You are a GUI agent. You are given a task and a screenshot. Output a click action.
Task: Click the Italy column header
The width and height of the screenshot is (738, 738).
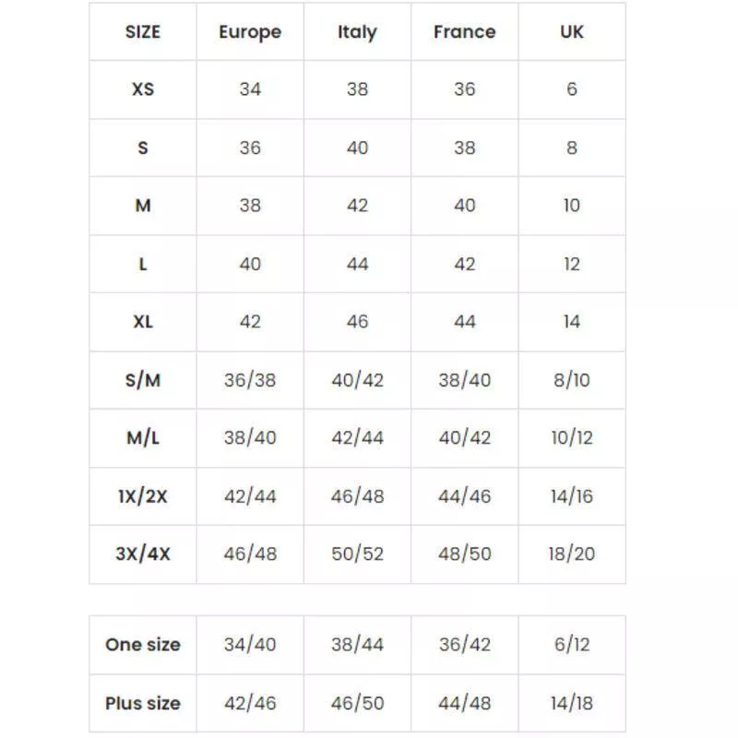coord(357,32)
